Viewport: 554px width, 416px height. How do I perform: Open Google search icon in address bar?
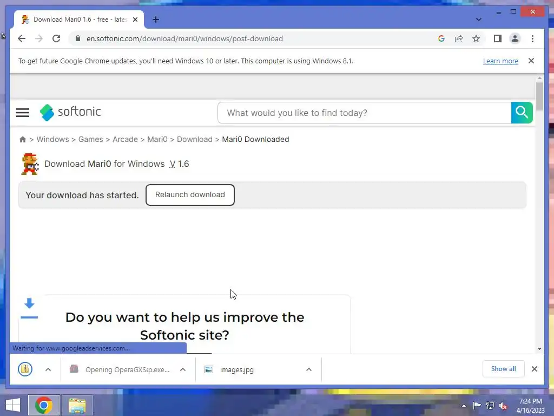point(441,38)
